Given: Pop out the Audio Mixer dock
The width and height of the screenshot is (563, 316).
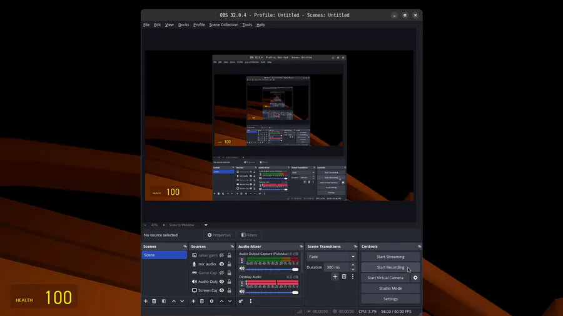Looking at the screenshot, I should point(302,247).
